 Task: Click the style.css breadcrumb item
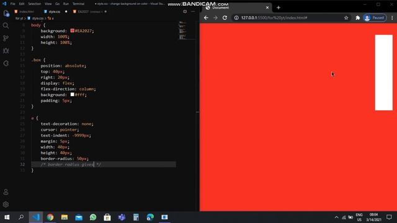click(38, 18)
